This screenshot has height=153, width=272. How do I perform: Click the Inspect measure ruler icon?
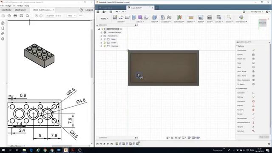tap(191, 17)
